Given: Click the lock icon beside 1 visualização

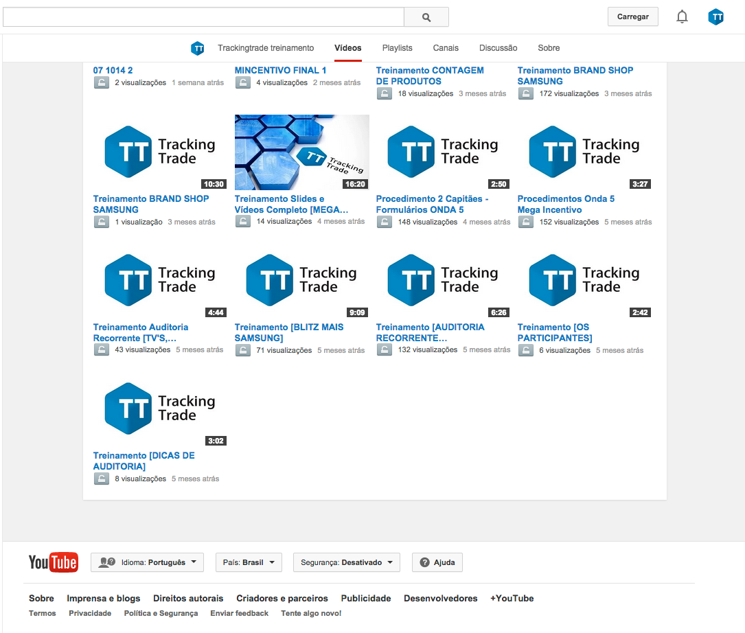Looking at the screenshot, I should point(101,222).
